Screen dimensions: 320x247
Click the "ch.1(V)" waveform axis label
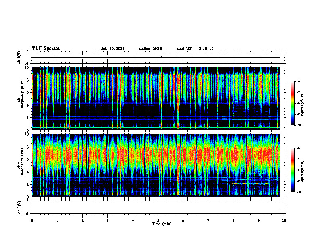19,57
